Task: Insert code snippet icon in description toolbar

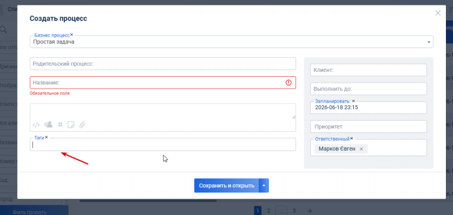Action: click(x=36, y=125)
